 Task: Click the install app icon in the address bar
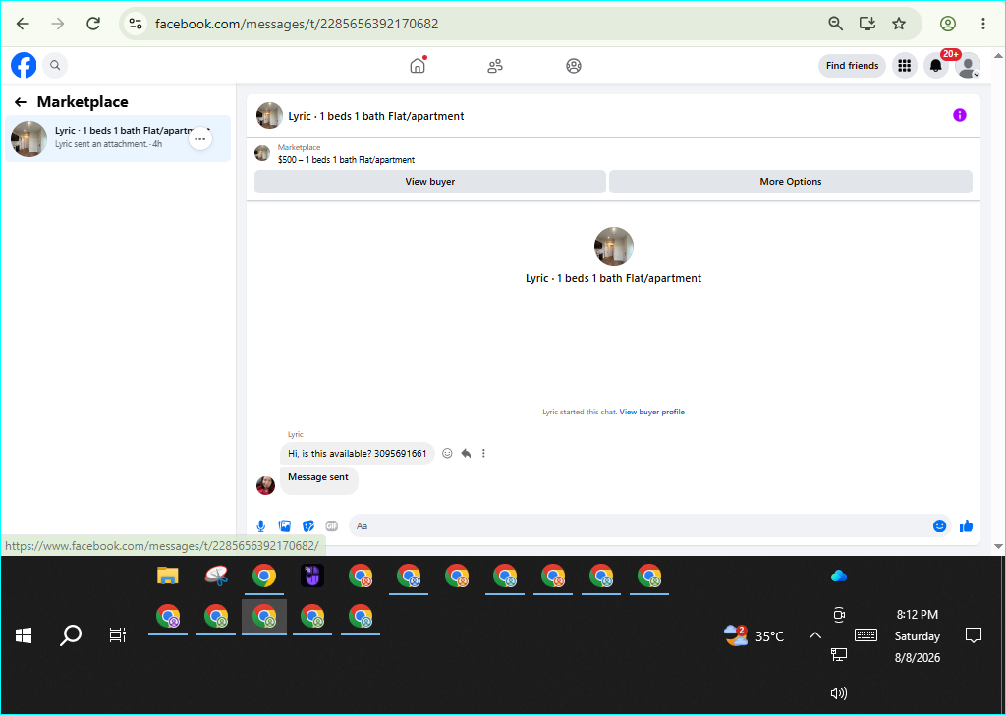pos(867,24)
